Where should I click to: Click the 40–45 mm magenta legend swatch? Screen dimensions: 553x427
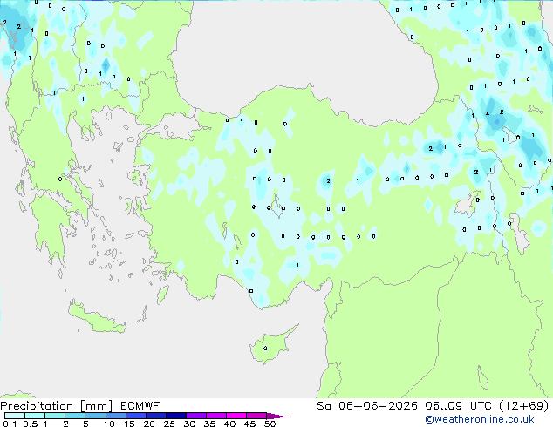(236, 416)
